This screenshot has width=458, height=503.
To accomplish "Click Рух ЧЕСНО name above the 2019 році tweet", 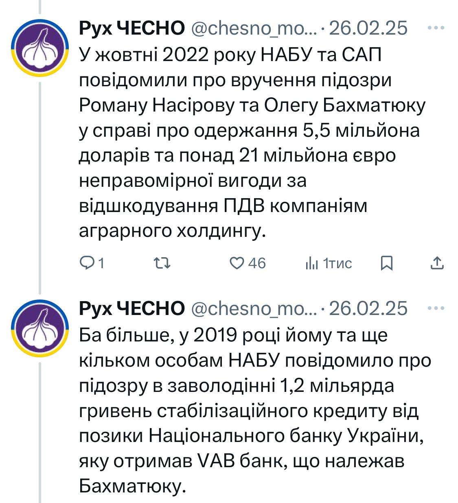I will [131, 308].
